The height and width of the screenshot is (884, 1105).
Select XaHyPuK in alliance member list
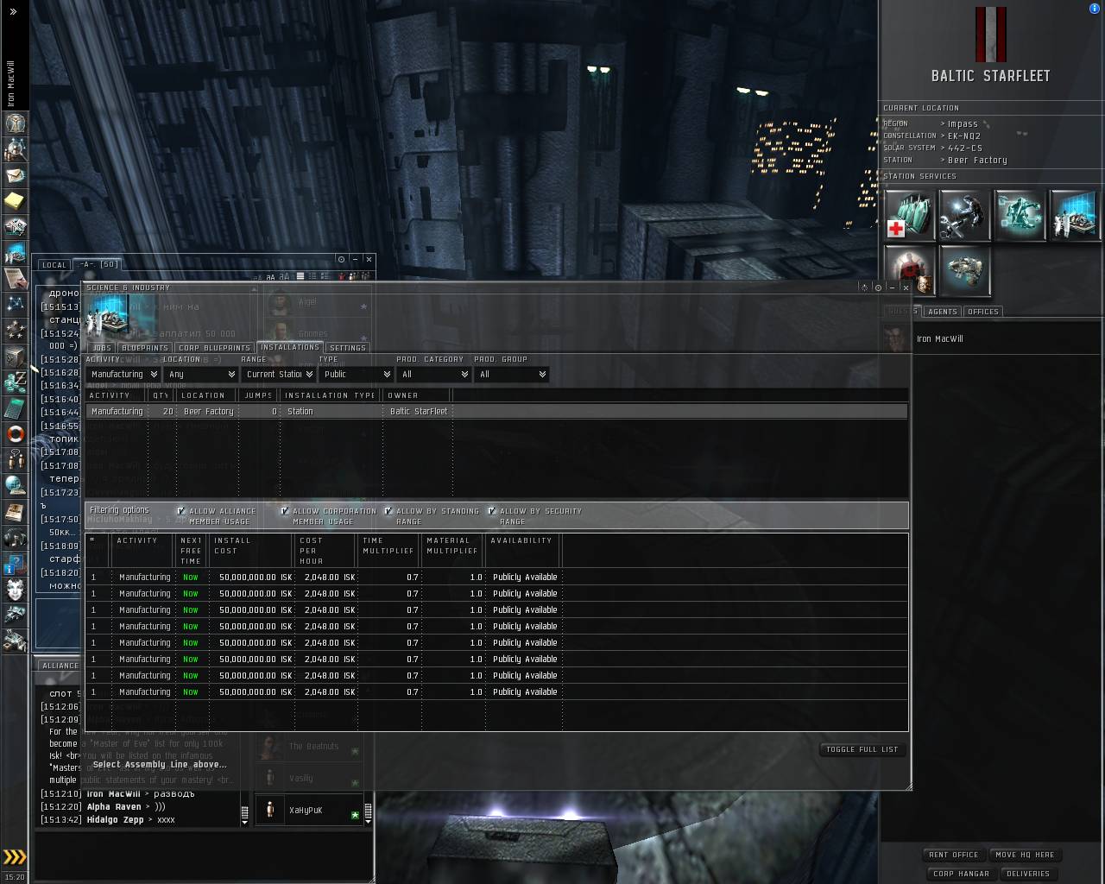pos(308,810)
